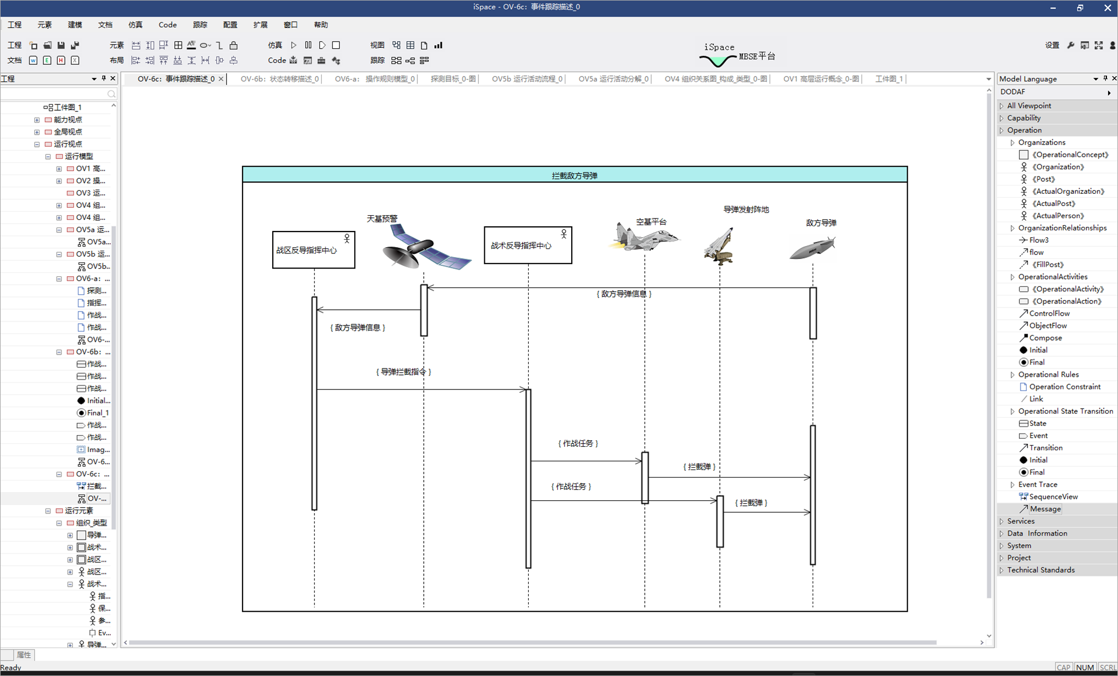Image resolution: width=1118 pixels, height=676 pixels.
Task: Click the canvas horizontal scrollbar
Action: click(532, 642)
